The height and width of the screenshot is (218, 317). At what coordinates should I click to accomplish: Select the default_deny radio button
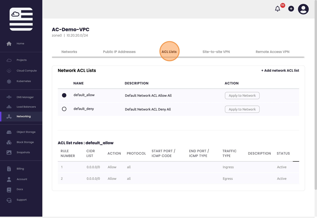click(64, 109)
